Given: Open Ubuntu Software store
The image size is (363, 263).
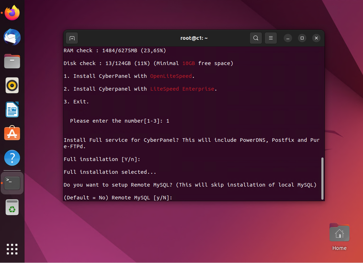Looking at the screenshot, I should coord(12,133).
